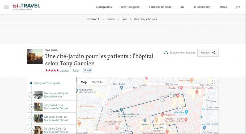The height and width of the screenshot is (134, 246).
Task: Switch map to Satellite view
Action: 98,82
